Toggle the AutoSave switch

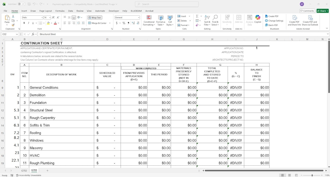(21, 4)
